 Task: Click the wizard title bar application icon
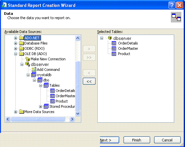(4, 5)
